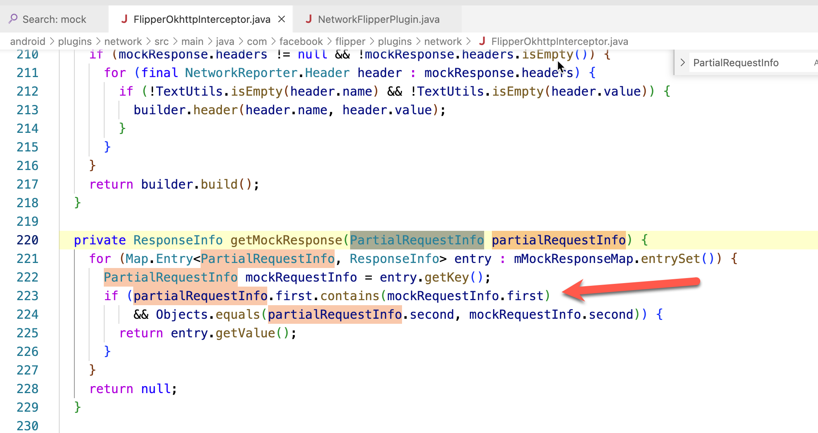Open the 'facebook' breadcrumb dropdown
This screenshot has width=818, height=433.
click(301, 41)
